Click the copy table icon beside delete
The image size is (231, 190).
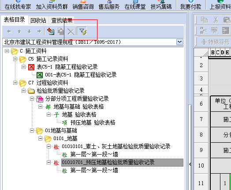tap(61, 31)
